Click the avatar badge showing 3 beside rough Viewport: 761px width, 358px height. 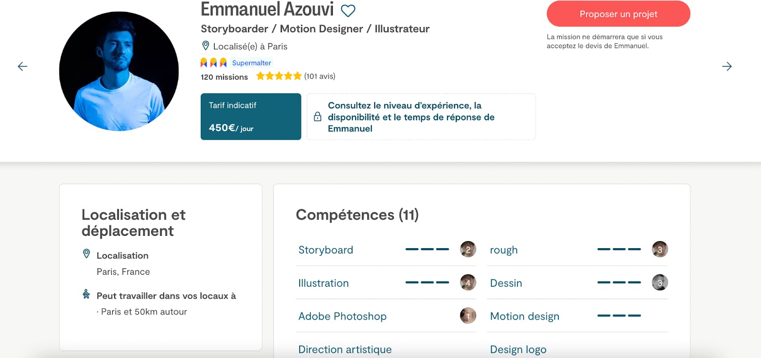(660, 249)
